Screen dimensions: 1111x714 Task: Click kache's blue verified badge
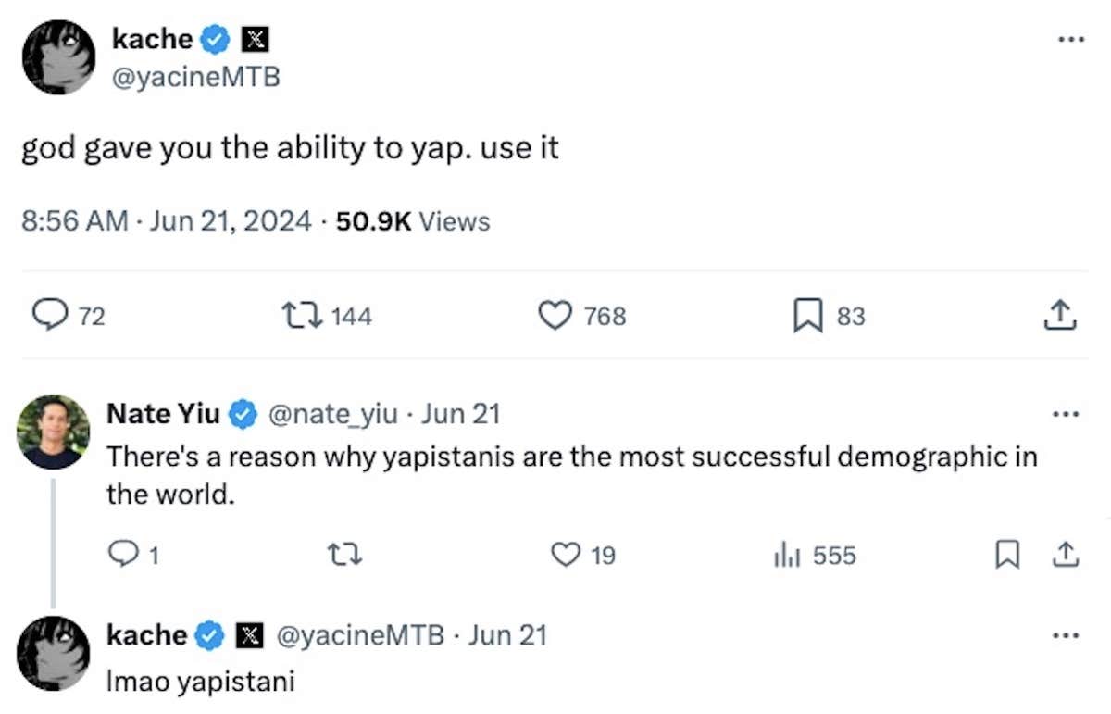pyautogui.click(x=217, y=39)
